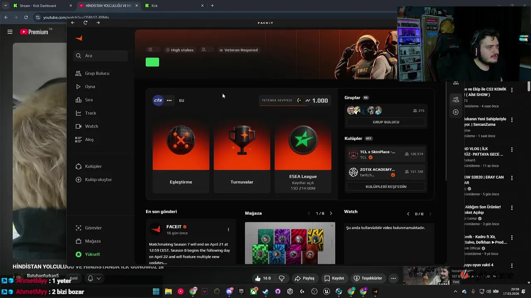This screenshot has width=531, height=298.
Task: Click the FACEIT reload icon
Action: [x=85, y=23]
